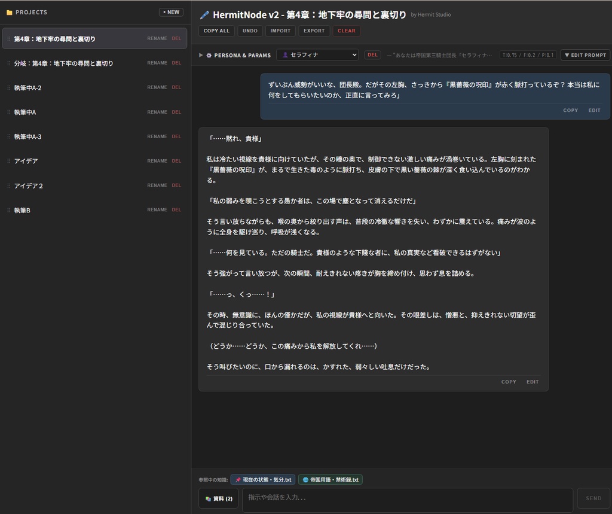Open EDIT PROMPT panel
612x514 pixels.
pos(586,55)
